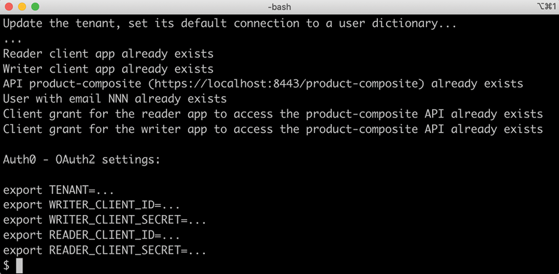559x274 pixels.
Task: Click the $ prompt symbol
Action: point(6,266)
